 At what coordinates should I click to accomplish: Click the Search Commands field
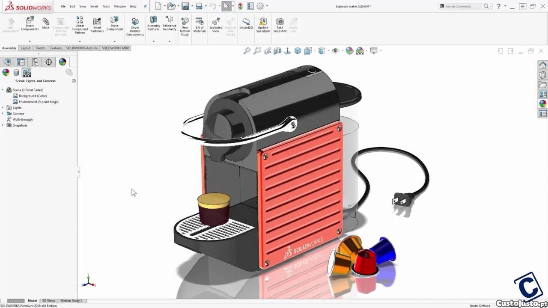point(463,6)
